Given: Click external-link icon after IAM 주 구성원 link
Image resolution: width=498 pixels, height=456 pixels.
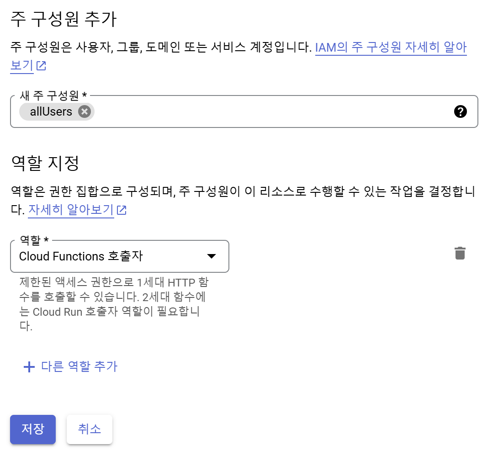Looking at the screenshot, I should (41, 66).
